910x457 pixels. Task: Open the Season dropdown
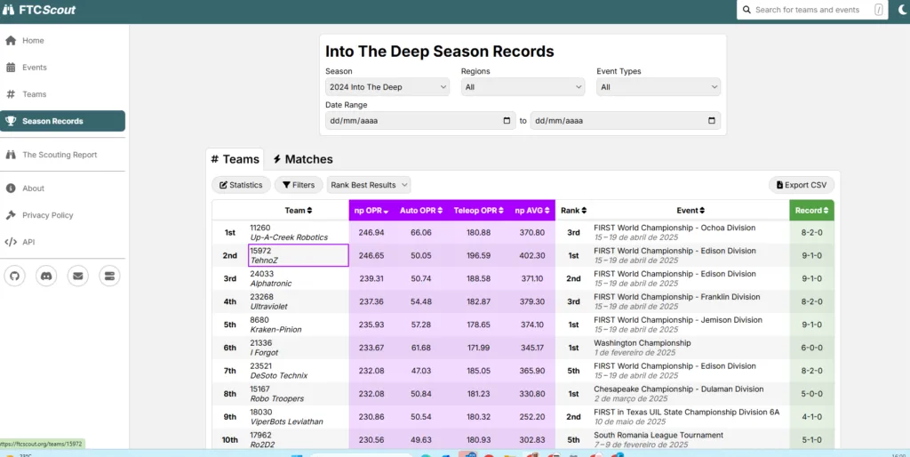[387, 87]
